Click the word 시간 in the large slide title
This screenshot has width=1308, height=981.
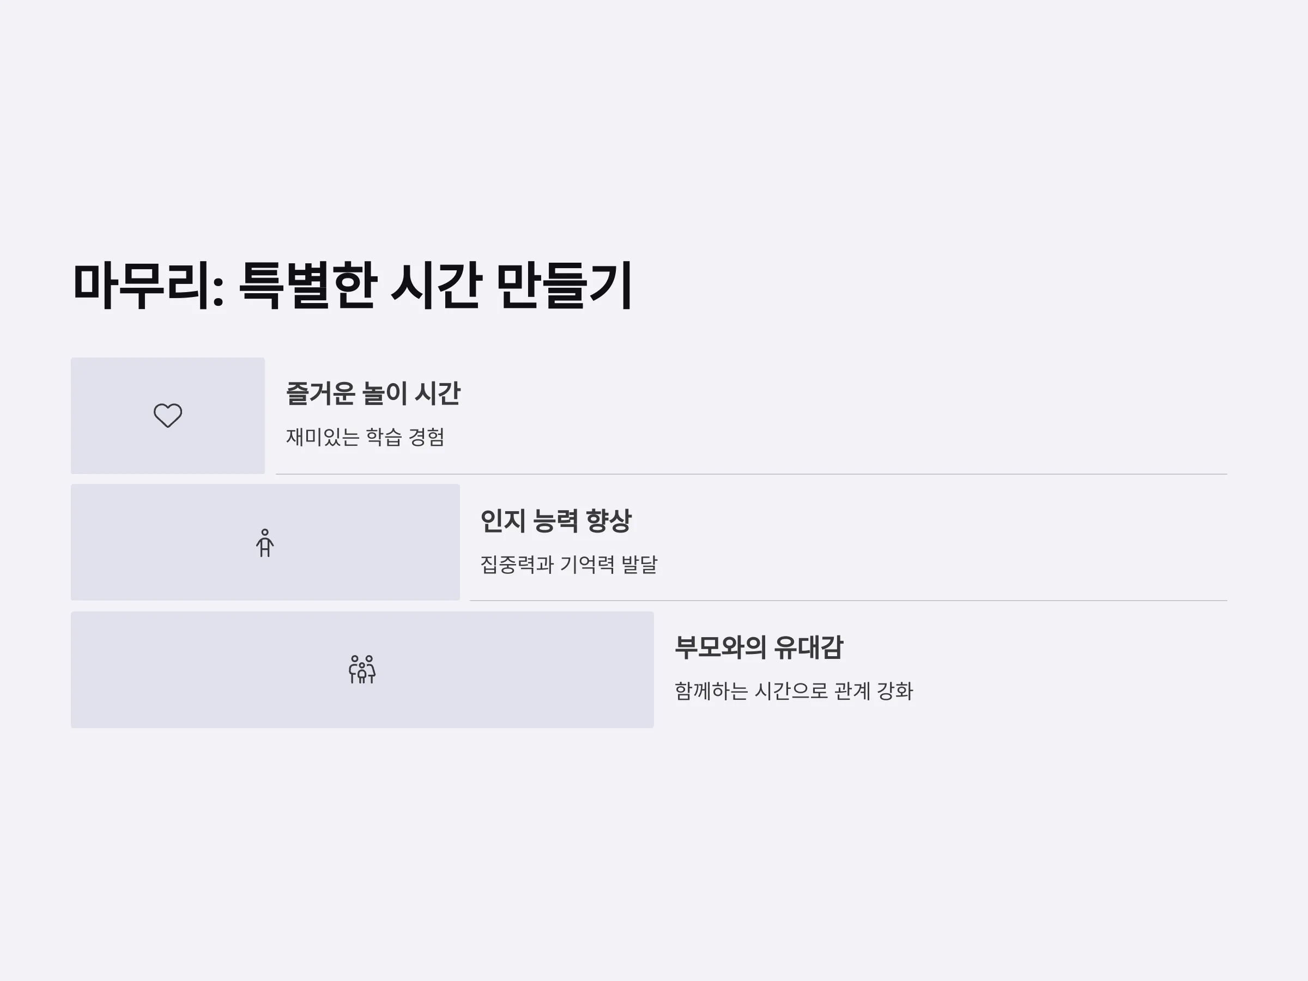tap(437, 286)
